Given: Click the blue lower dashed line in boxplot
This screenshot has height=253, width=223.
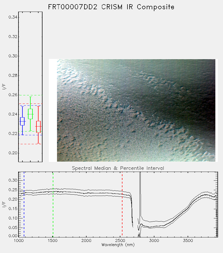Looking at the screenshot, I should [x=30, y=135].
